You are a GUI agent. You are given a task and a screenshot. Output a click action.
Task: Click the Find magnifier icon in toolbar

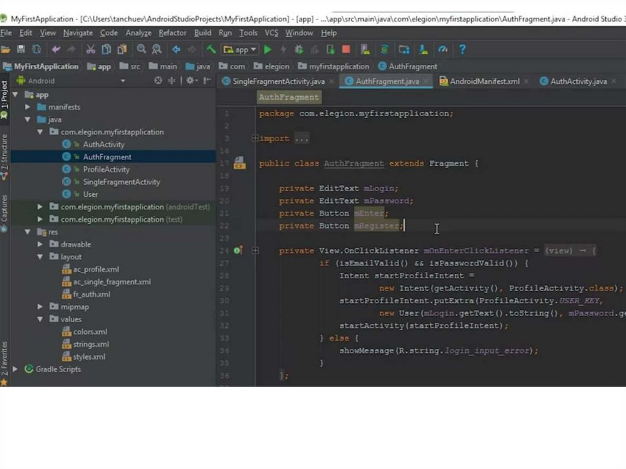pos(141,50)
